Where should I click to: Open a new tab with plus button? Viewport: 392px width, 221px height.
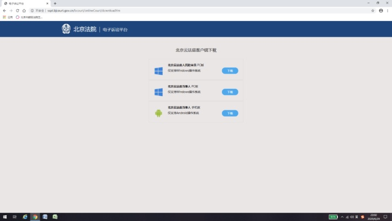[55, 3]
